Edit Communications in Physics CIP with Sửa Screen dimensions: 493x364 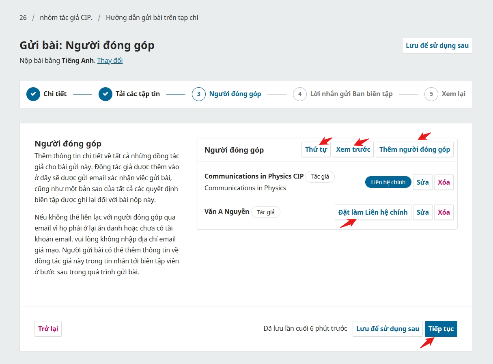pos(422,182)
